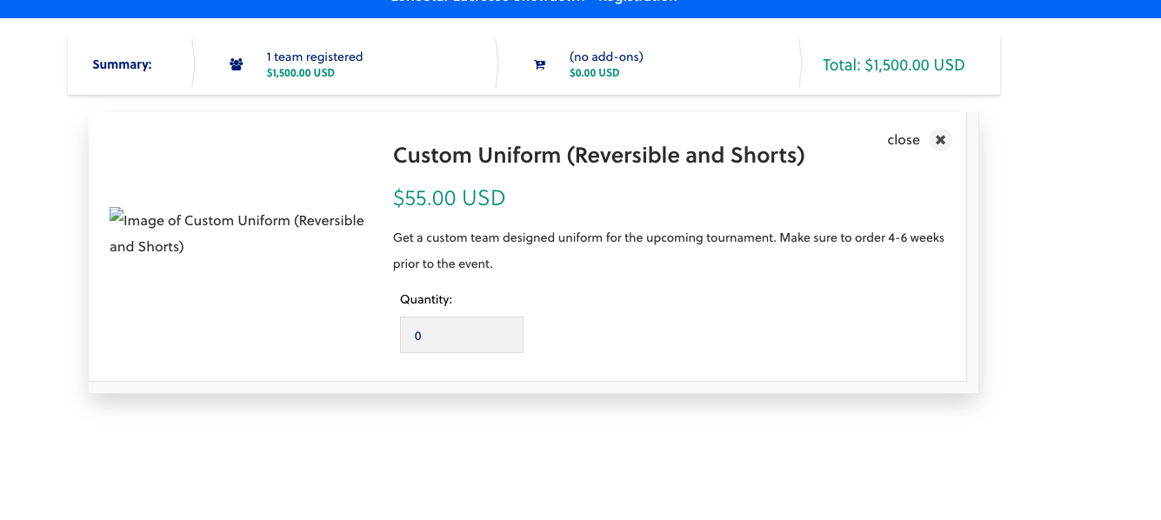Click the Total: $1,500.00 USD amount
The height and width of the screenshot is (520, 1161).
pyautogui.click(x=894, y=65)
